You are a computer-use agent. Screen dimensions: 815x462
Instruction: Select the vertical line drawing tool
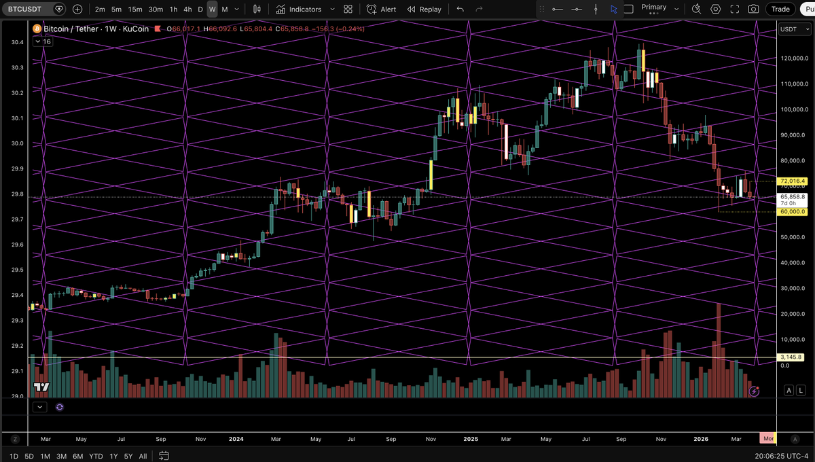pyautogui.click(x=596, y=10)
